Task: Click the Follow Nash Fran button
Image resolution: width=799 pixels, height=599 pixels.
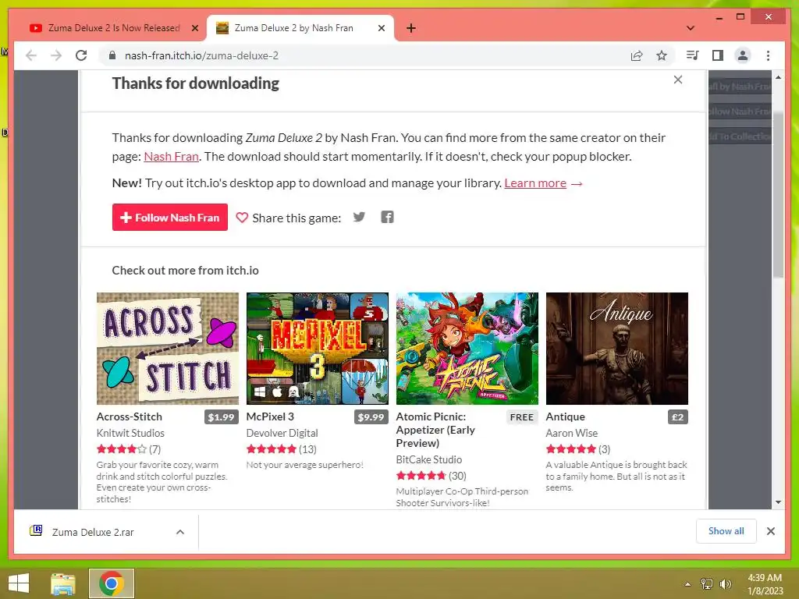Action: (x=169, y=218)
